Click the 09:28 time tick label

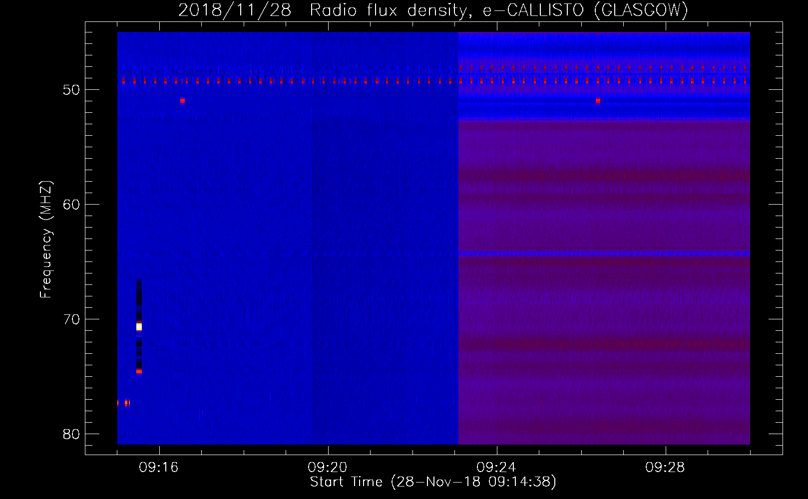pos(665,468)
